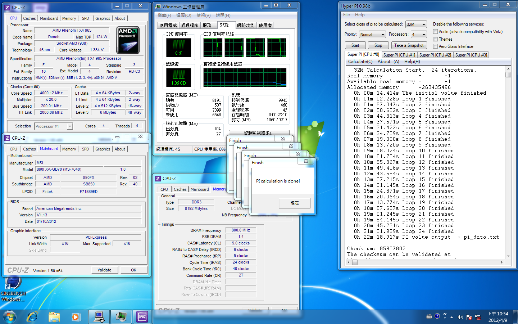Open Action Center flag icon in tray
518x324 pixels.
tap(469, 317)
